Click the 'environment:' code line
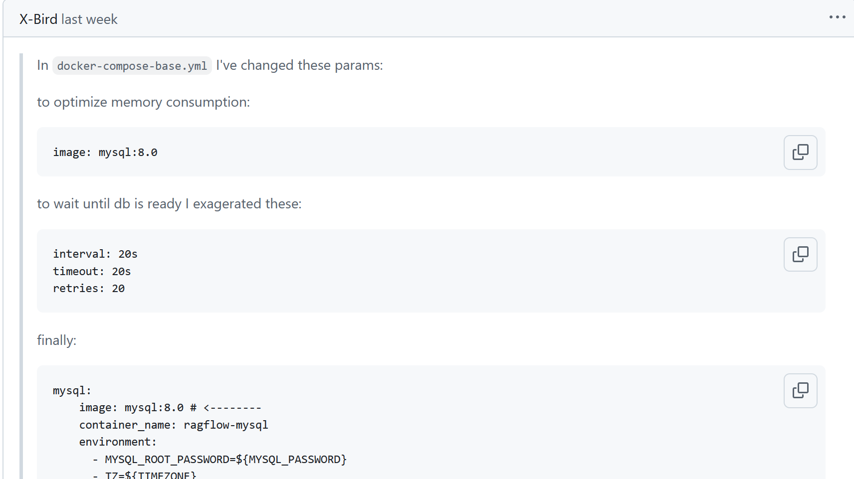The image size is (854, 479). tap(118, 442)
